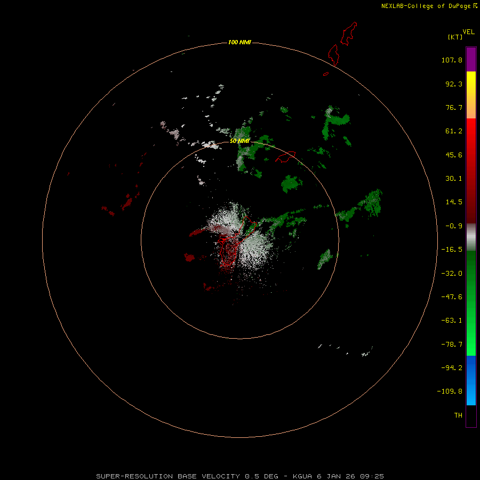This screenshot has height=480, width=480.
Task: Click the 61.2 legend value
Action: click(x=454, y=131)
